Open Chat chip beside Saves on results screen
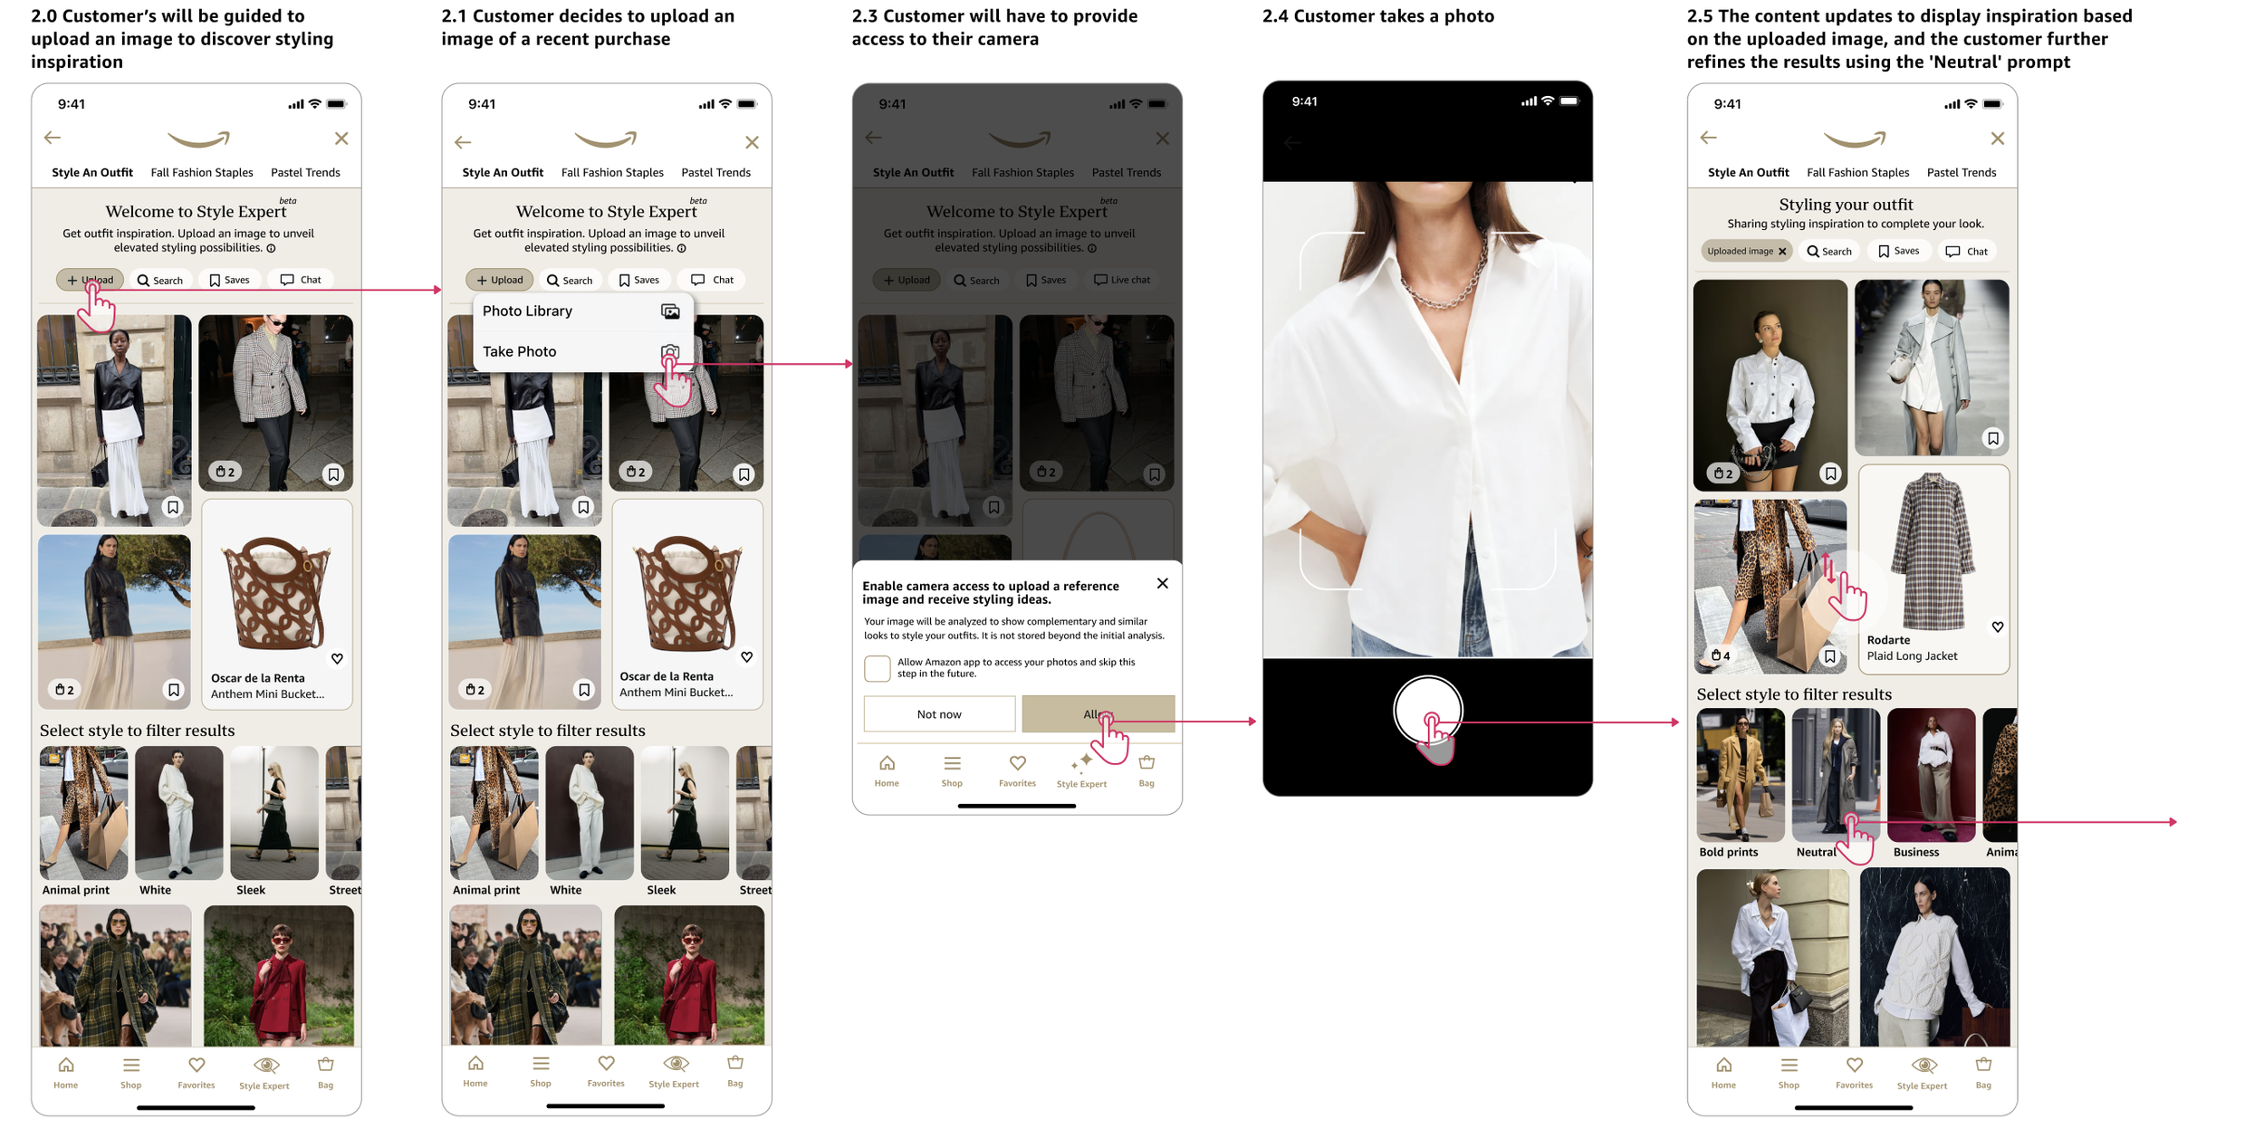The width and height of the screenshot is (2264, 1138). click(x=1966, y=252)
